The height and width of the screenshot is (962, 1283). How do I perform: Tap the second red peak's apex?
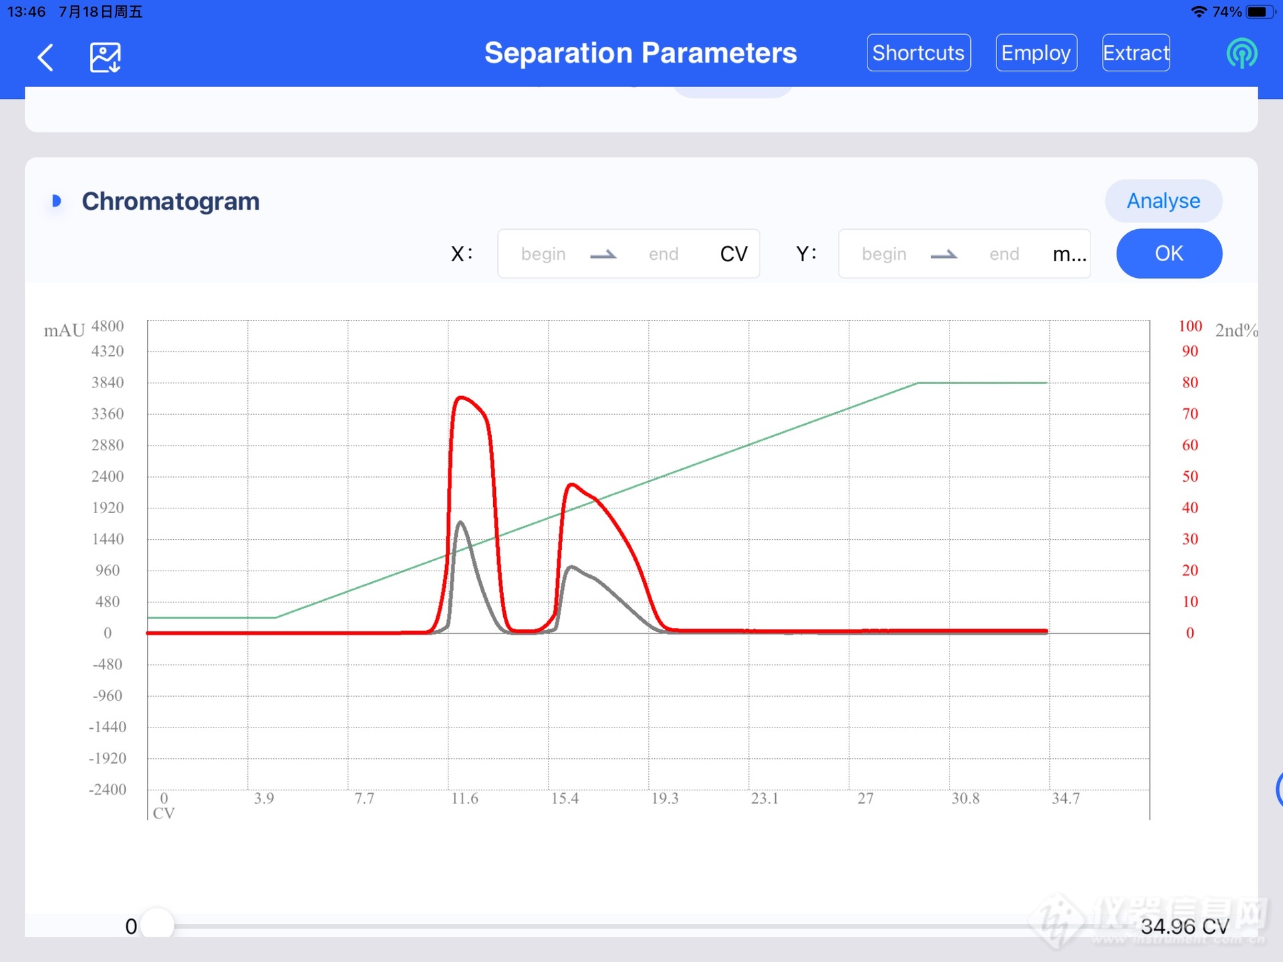coord(572,484)
